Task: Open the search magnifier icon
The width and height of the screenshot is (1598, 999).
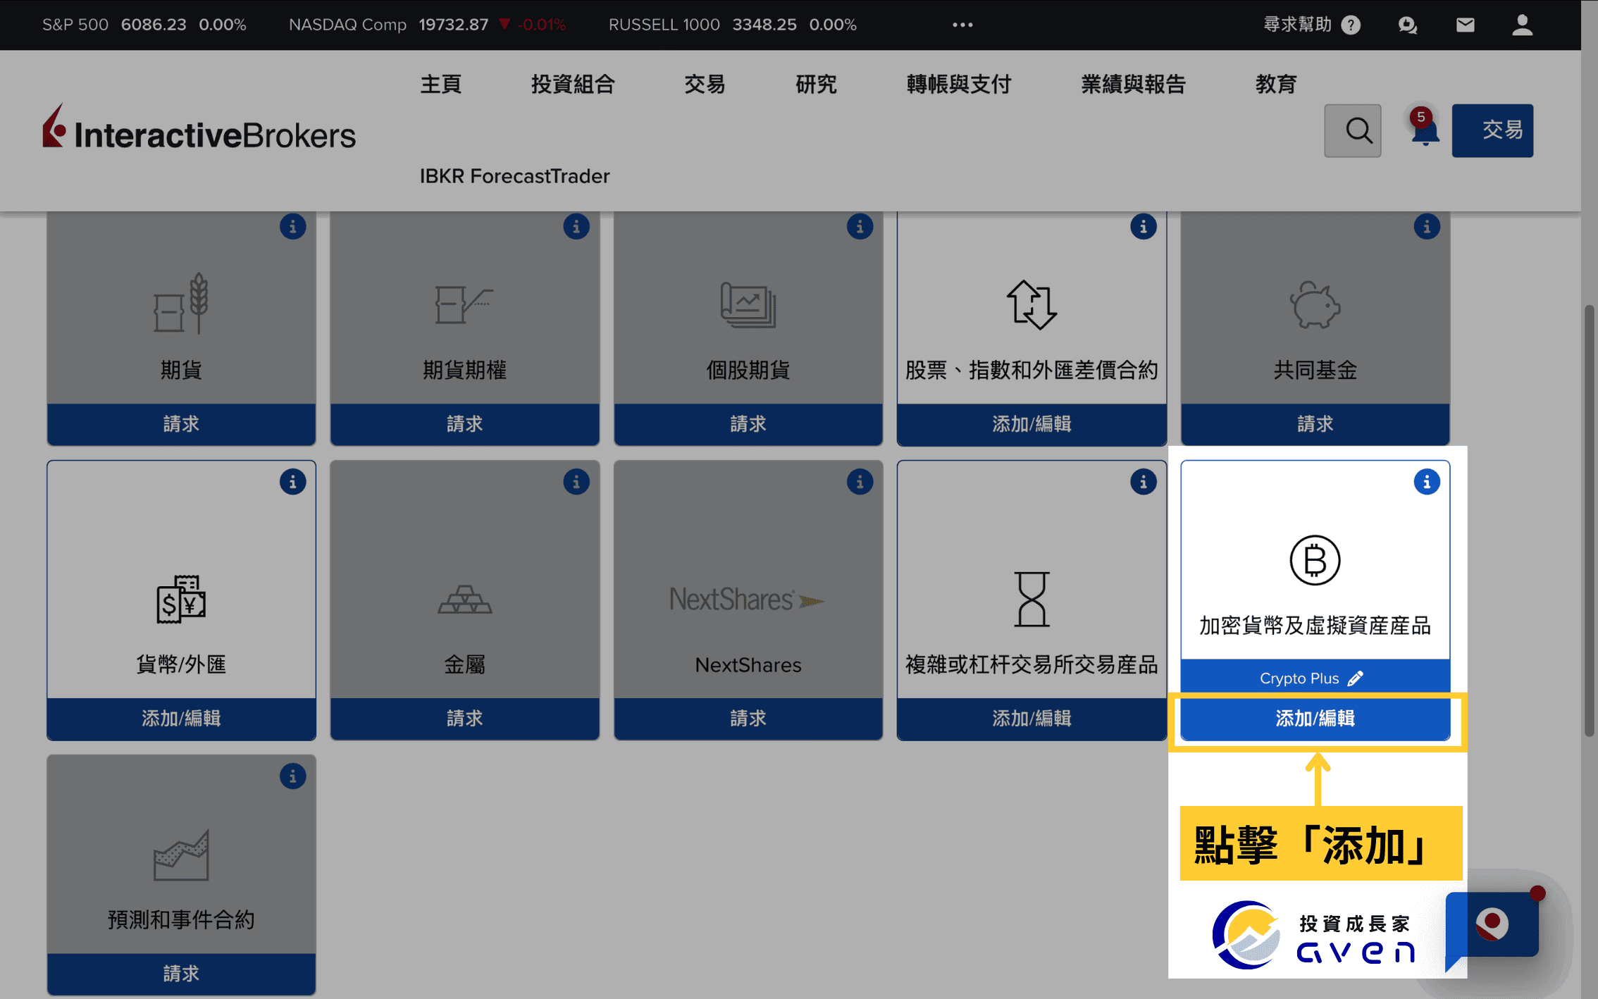Action: click(1352, 130)
